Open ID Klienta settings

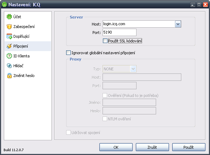tap(28, 56)
